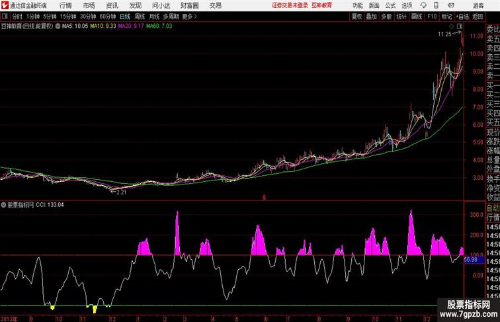Click the 叠加 overlay button
The image size is (500, 322).
[x=372, y=17]
